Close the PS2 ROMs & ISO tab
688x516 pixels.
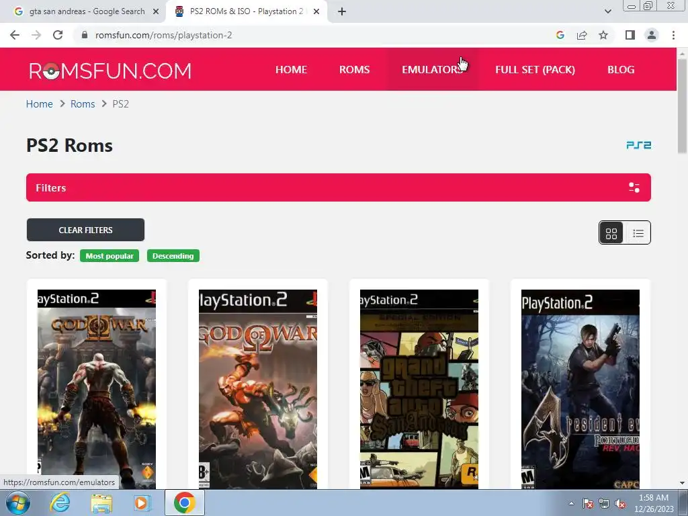coord(316,12)
